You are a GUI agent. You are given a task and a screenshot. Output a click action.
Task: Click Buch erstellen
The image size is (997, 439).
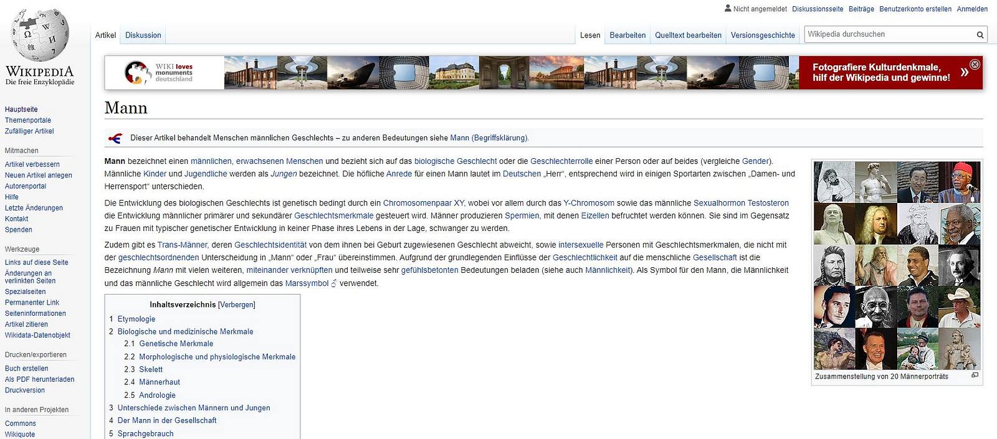26,369
